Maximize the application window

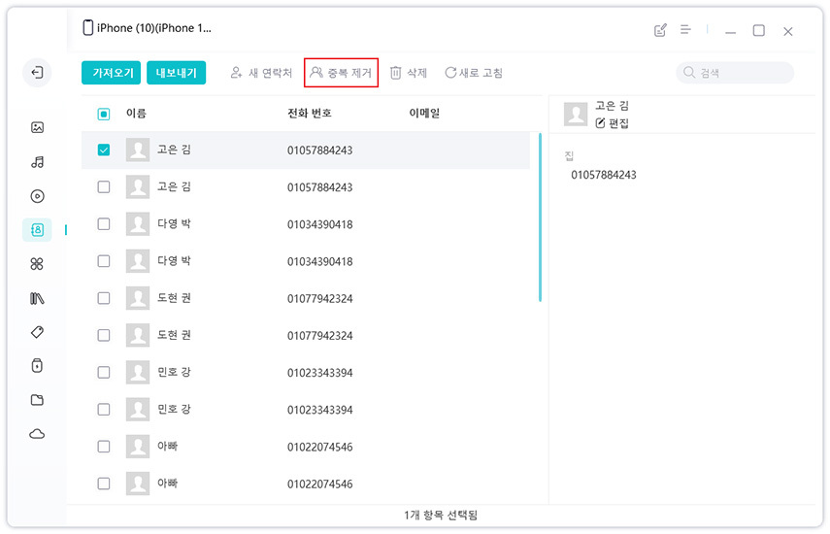[758, 30]
